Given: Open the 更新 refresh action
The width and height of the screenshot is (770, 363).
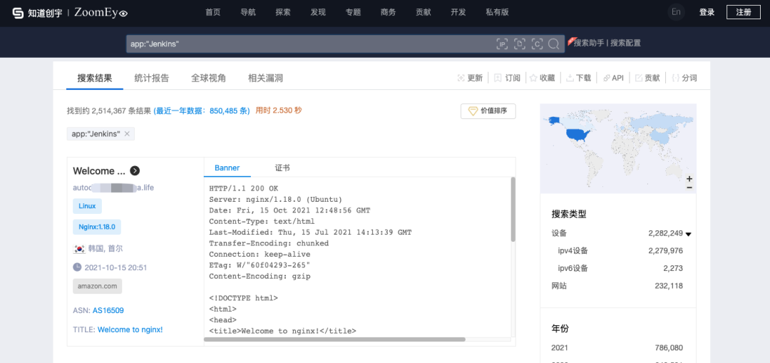Looking at the screenshot, I should click(470, 78).
